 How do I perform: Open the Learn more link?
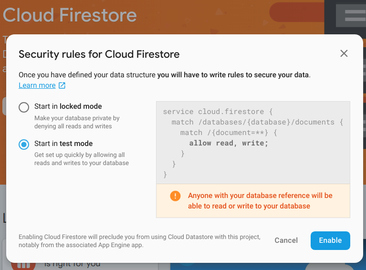37,85
